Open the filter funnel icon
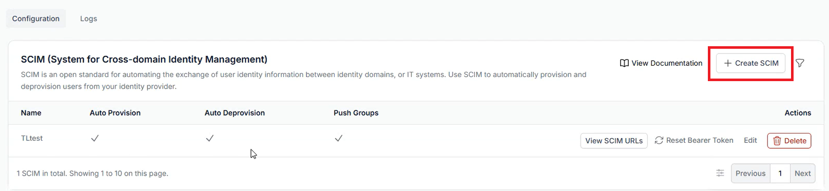 tap(800, 63)
